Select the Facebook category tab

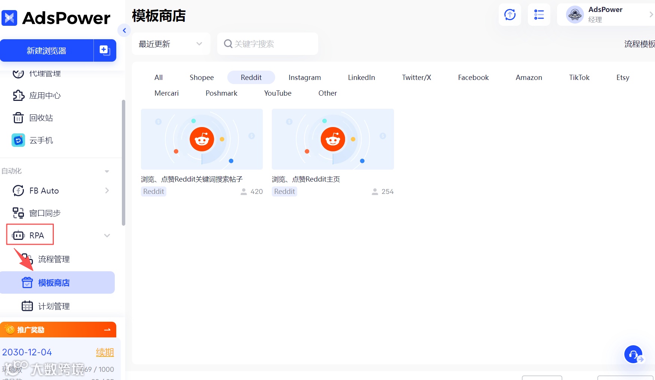473,77
